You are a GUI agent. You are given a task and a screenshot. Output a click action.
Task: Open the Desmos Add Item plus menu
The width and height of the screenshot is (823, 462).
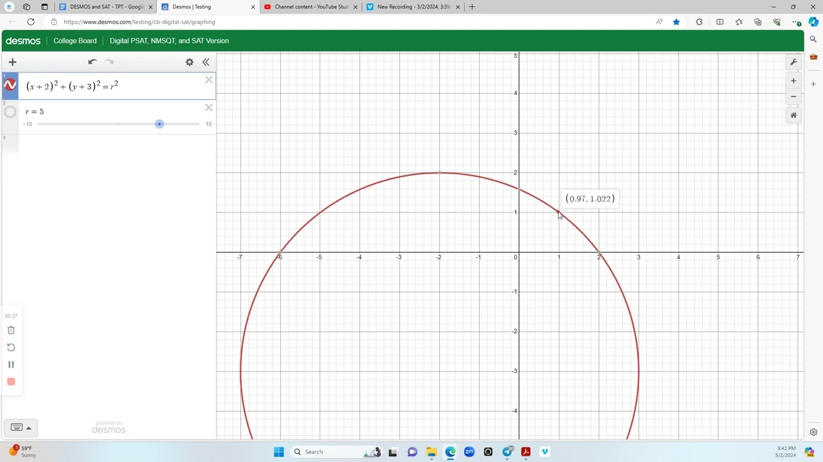click(12, 62)
